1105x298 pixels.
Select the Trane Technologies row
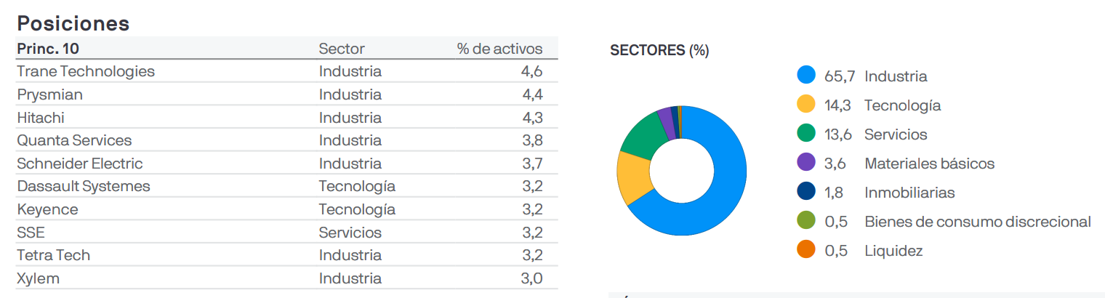86,71
